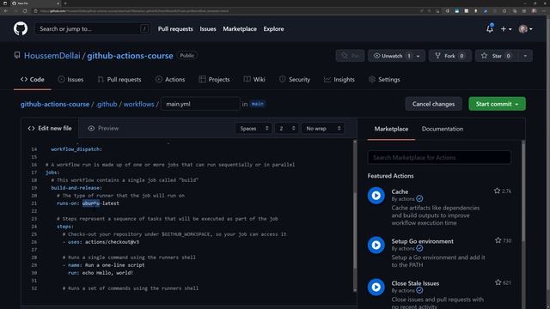Open the user avatar menu
The width and height of the screenshot is (550, 309).
525,29
